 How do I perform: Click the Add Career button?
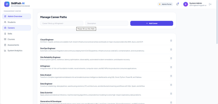pos(152,23)
